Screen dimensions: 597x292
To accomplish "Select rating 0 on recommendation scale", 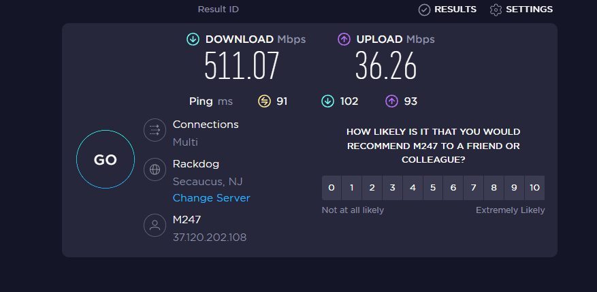I will pos(332,188).
